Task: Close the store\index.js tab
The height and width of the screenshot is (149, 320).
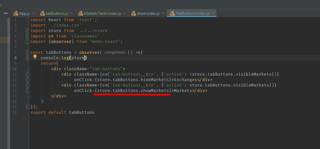Action: [x=163, y=13]
